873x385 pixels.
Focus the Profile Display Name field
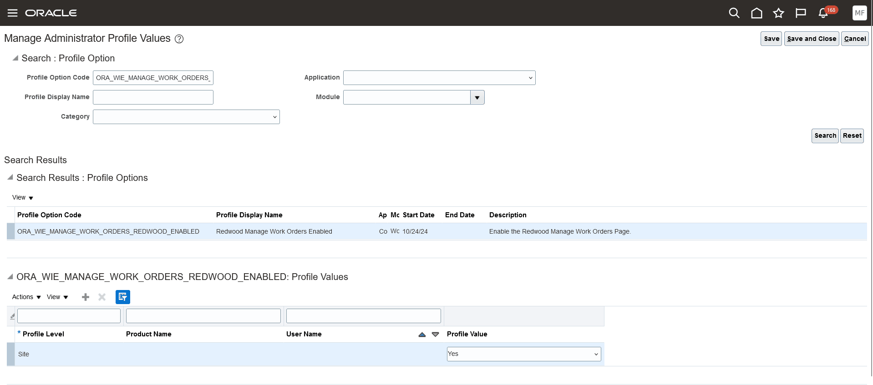(153, 97)
